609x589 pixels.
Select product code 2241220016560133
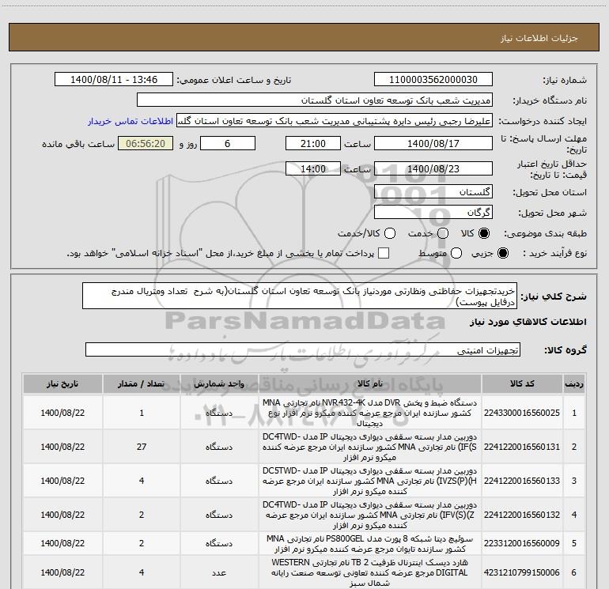[x=522, y=481]
